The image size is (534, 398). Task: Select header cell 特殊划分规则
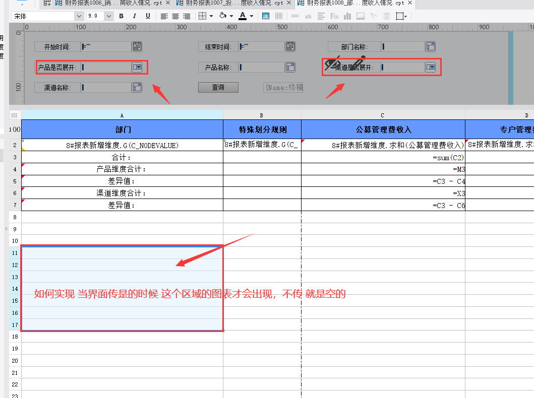coord(262,129)
